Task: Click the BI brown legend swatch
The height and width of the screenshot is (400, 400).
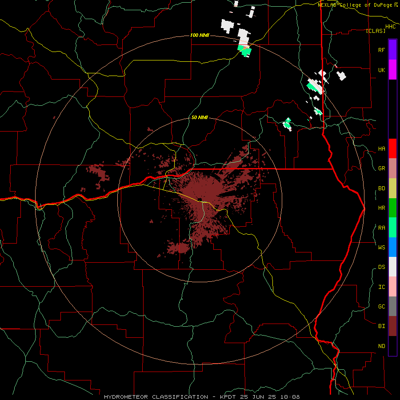Action: [x=392, y=326]
